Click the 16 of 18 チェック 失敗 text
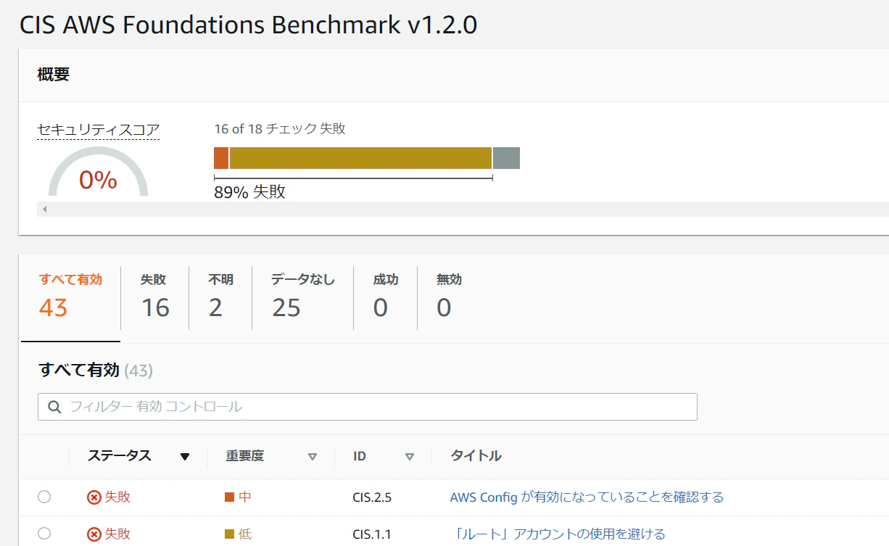Image resolution: width=889 pixels, height=546 pixels. click(x=280, y=129)
